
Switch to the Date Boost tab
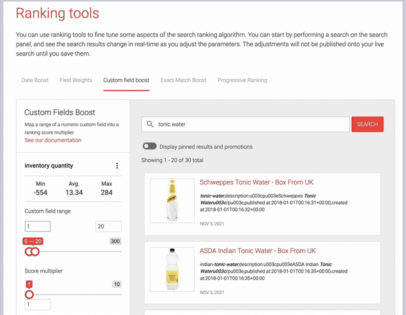pos(34,80)
